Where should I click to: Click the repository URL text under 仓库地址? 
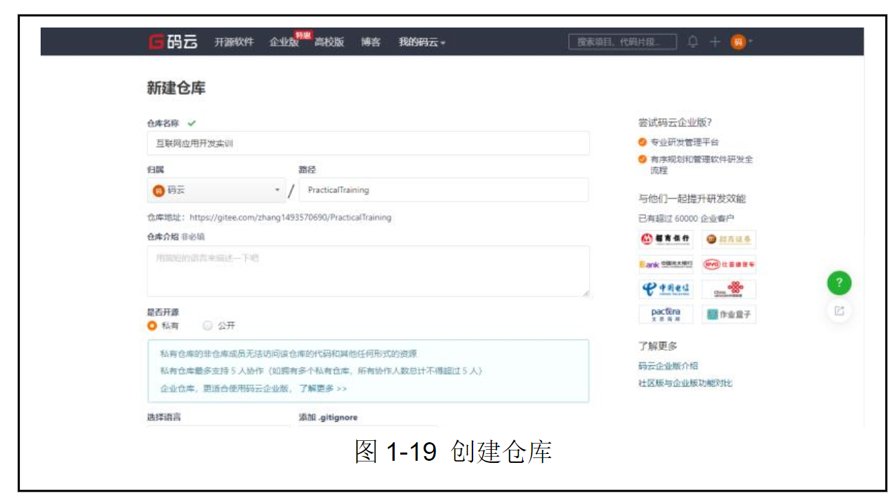click(290, 217)
